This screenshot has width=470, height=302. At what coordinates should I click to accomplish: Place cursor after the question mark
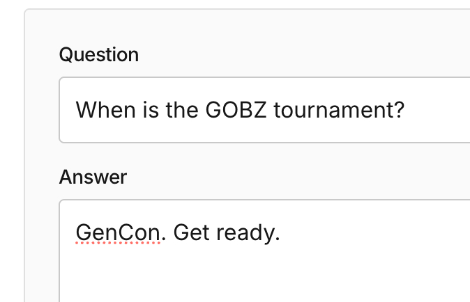click(405, 110)
